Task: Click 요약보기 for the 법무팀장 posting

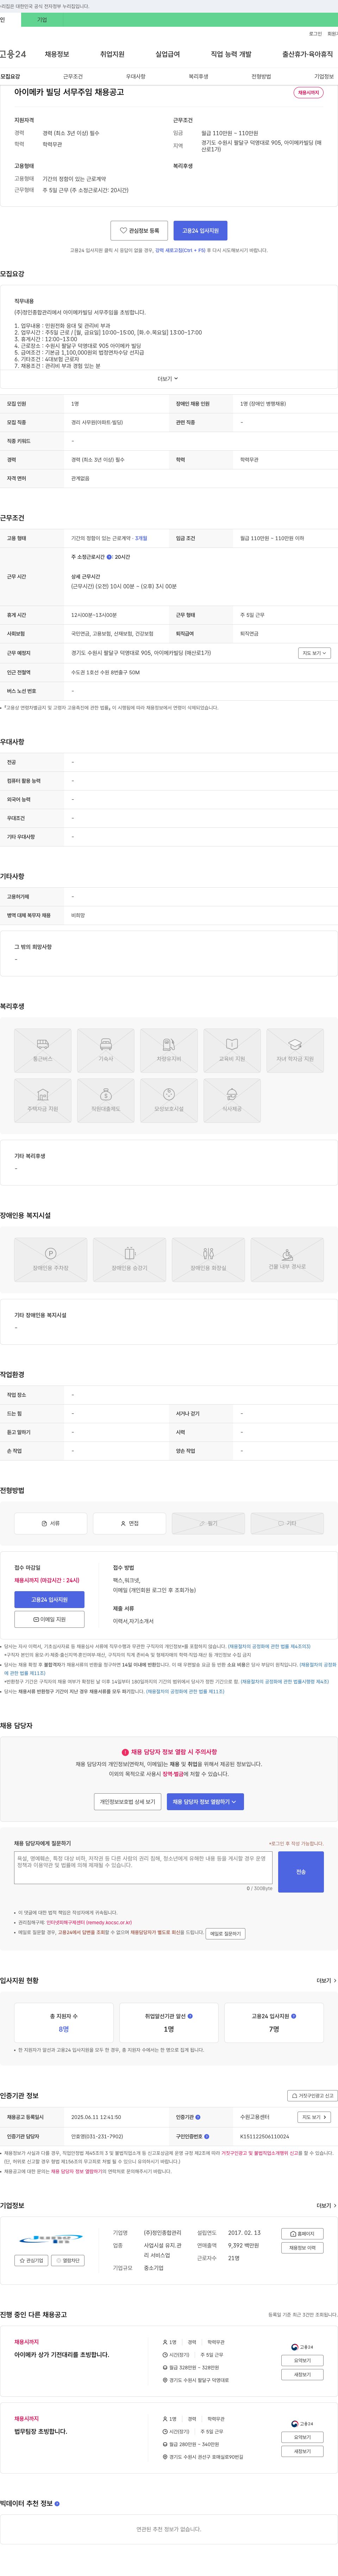Action: click(x=302, y=2437)
